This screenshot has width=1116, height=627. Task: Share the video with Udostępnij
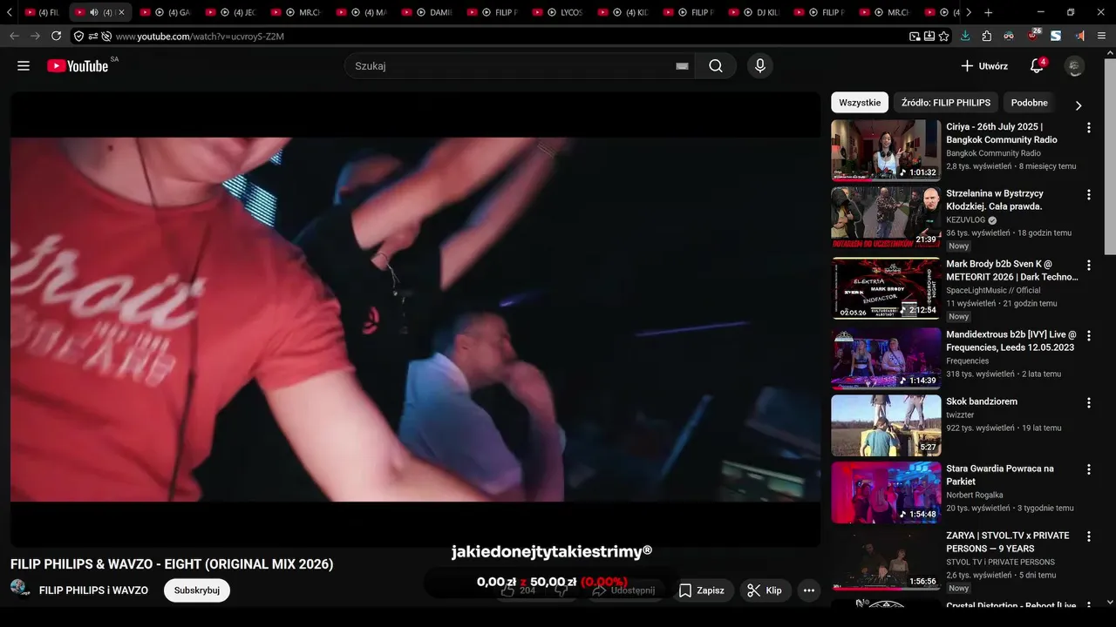point(623,590)
